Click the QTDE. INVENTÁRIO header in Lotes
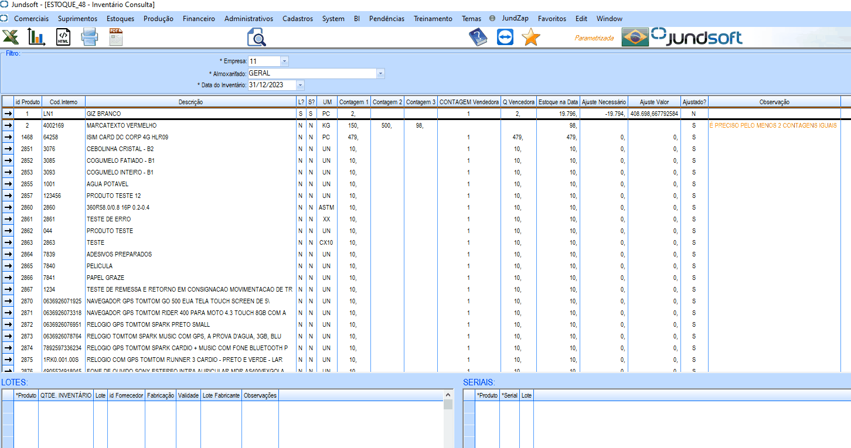The width and height of the screenshot is (851, 448). 66,395
